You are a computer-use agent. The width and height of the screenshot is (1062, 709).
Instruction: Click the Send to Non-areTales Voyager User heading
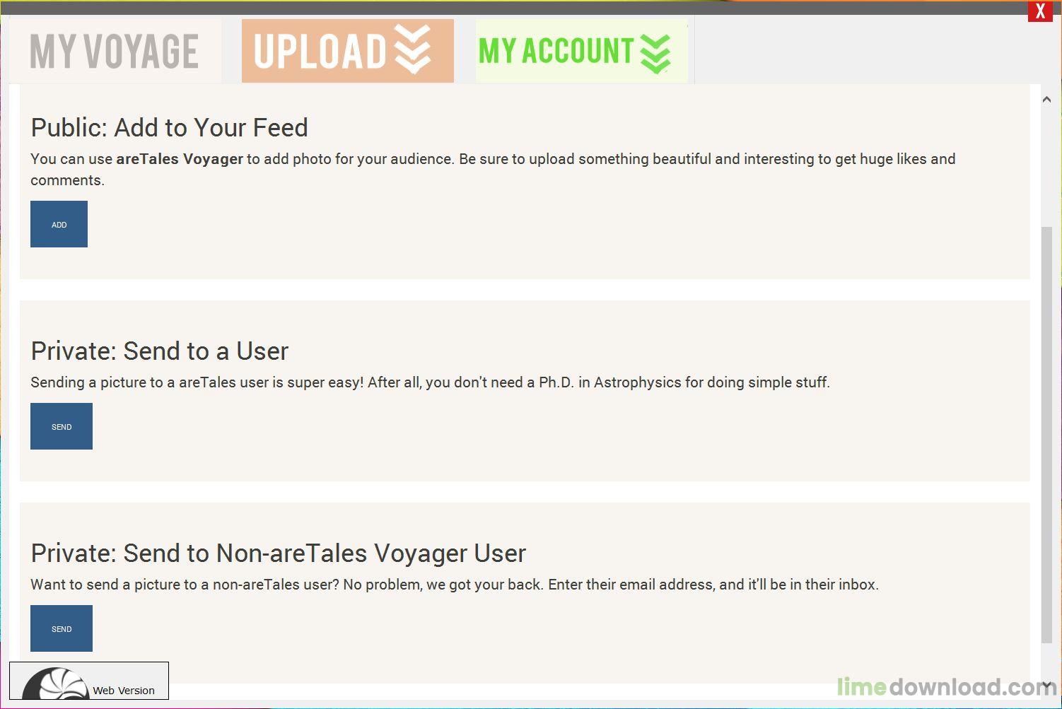(279, 553)
